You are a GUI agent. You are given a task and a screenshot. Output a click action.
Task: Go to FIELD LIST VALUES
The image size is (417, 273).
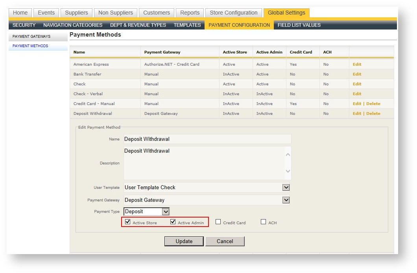click(x=299, y=25)
